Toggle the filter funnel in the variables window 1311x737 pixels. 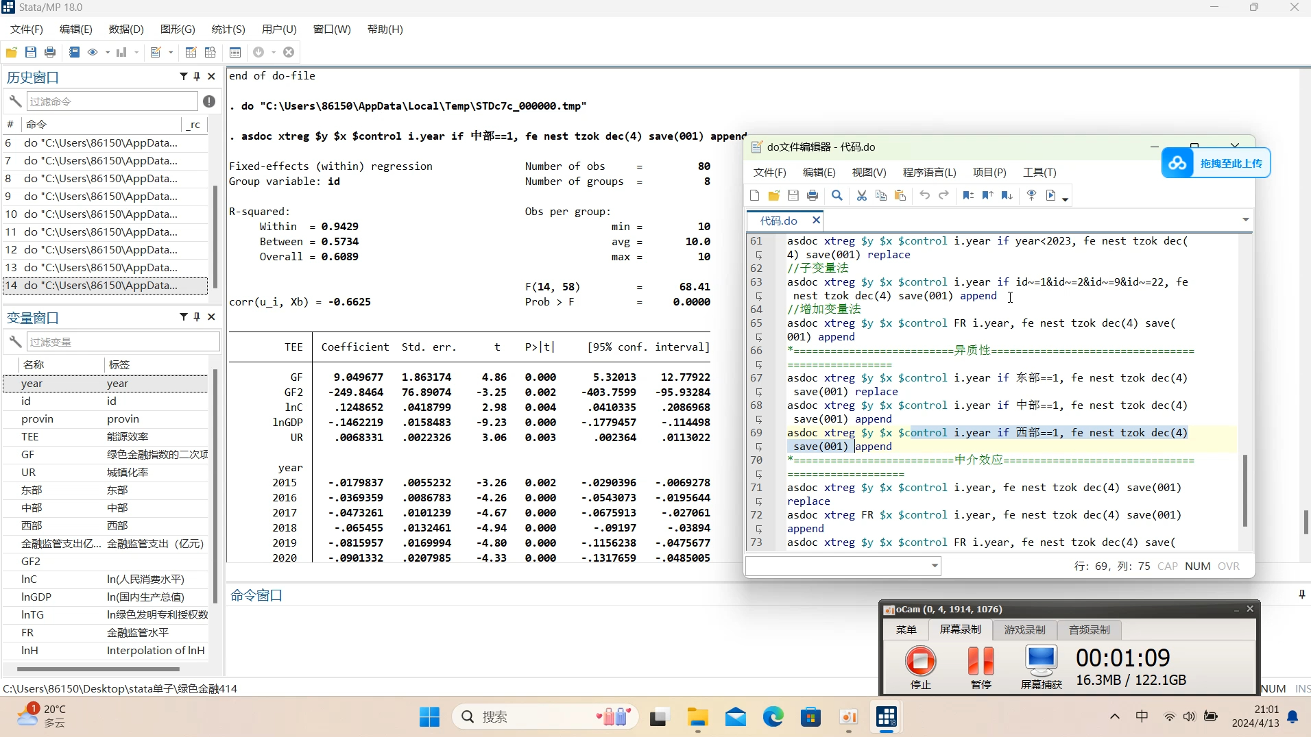click(183, 316)
